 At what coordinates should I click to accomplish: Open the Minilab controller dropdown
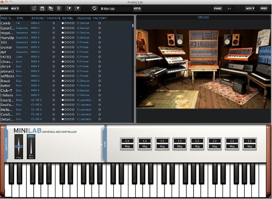tap(115, 9)
